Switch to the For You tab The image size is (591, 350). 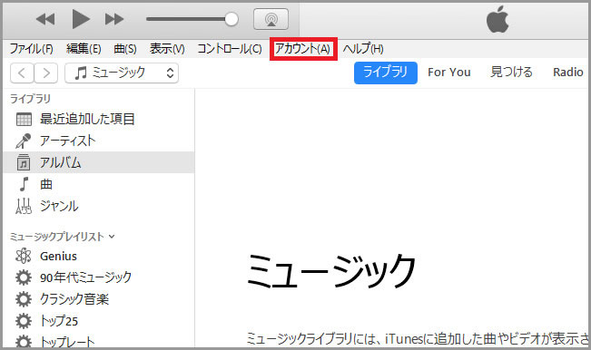[449, 73]
